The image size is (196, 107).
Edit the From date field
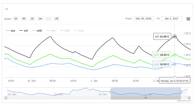144,19
